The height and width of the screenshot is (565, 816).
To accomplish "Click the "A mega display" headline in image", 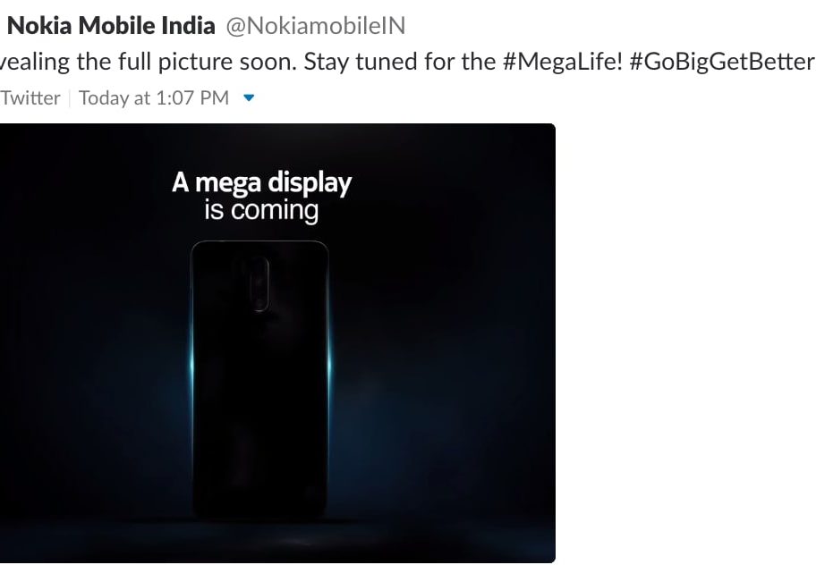I will (261, 183).
